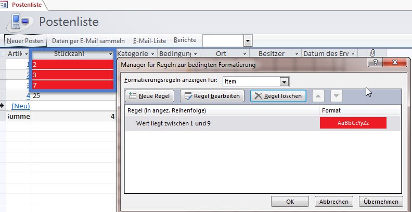Viewport: 412px width, 212px height.
Task: Click the paperclip attachment column header
Action: pos(372,53)
